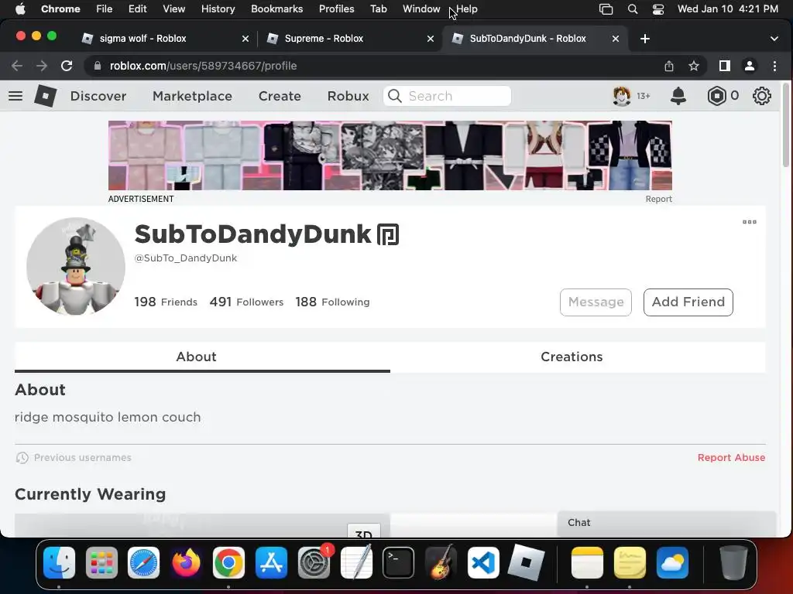The height and width of the screenshot is (594, 793).
Task: Go forward in browser history
Action: pos(42,66)
